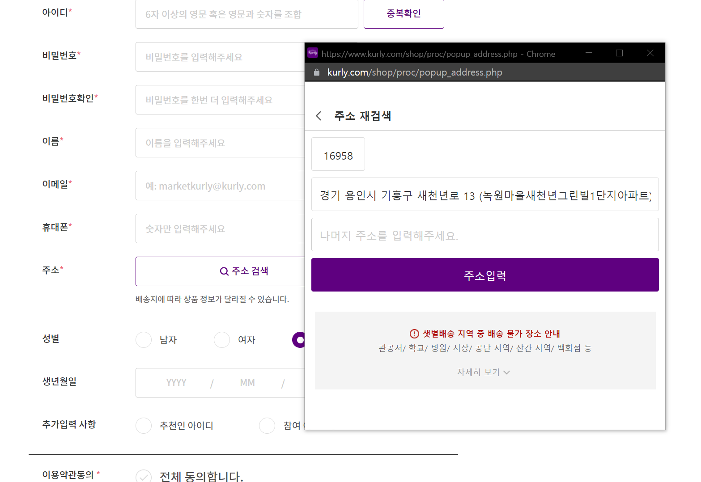Expand 자세히 보기 details
The image size is (701, 482).
(x=483, y=372)
